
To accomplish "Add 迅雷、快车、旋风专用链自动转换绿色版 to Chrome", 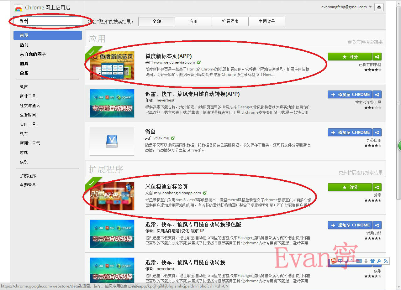I will click(x=350, y=225).
